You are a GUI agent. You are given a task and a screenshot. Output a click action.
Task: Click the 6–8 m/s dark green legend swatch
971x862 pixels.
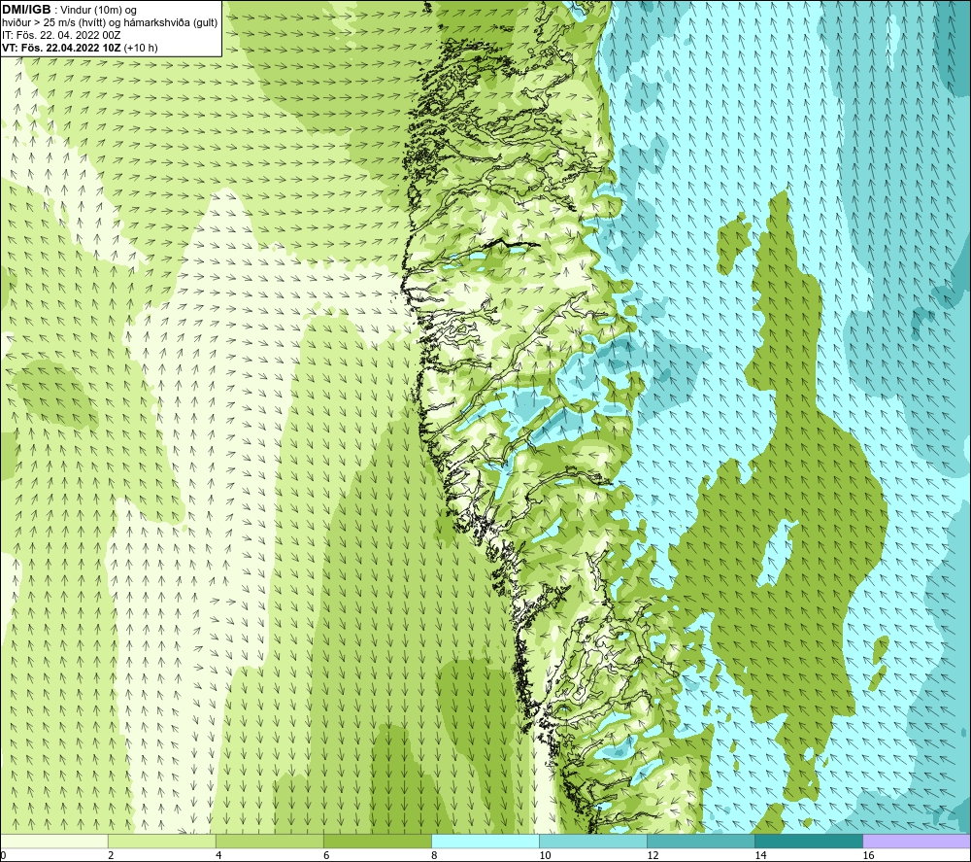(378, 842)
